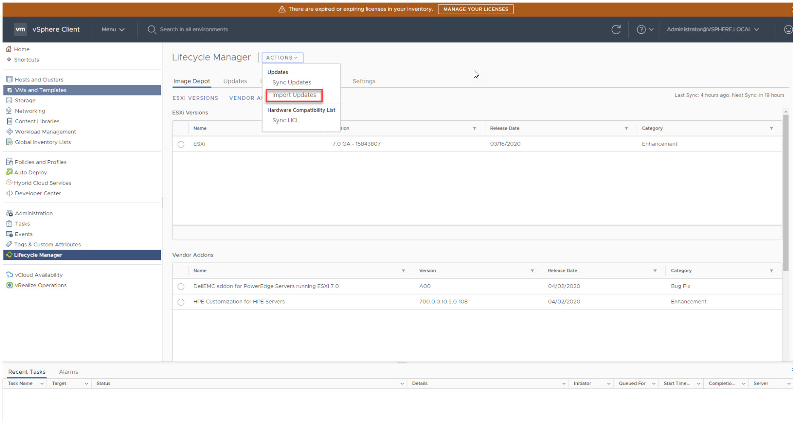Select the Storage icon
This screenshot has width=797, height=436.
pyautogui.click(x=9, y=101)
